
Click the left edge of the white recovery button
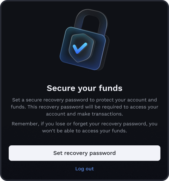[11, 153]
